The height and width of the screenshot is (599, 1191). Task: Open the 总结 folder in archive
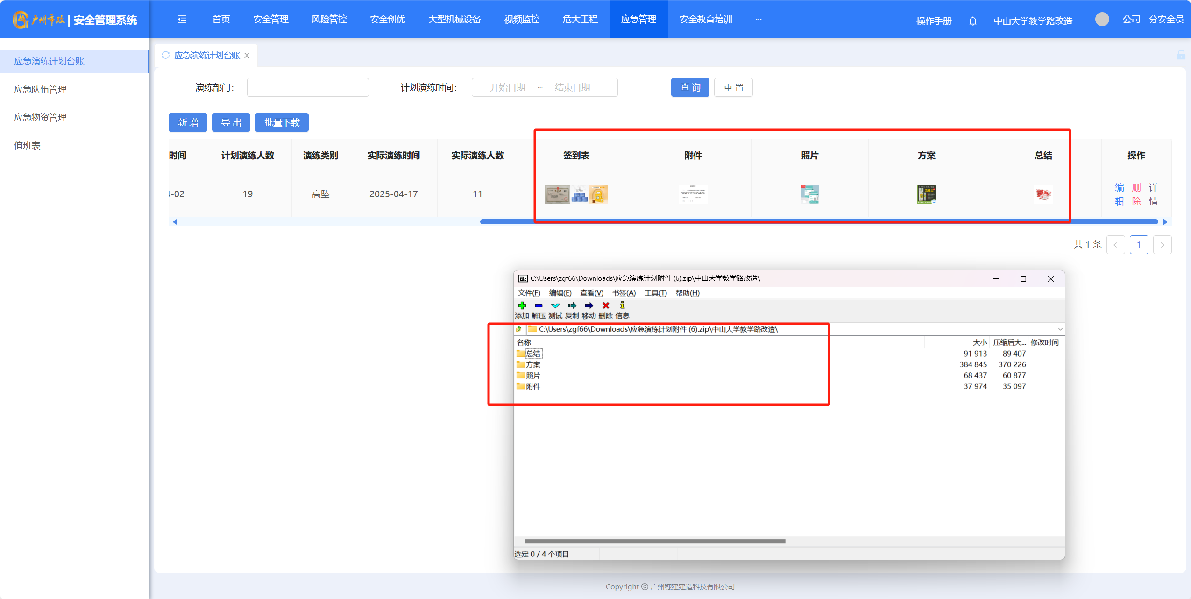point(533,354)
